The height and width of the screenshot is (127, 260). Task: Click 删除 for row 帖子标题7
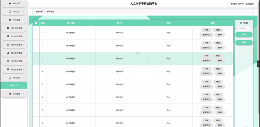tap(220, 112)
